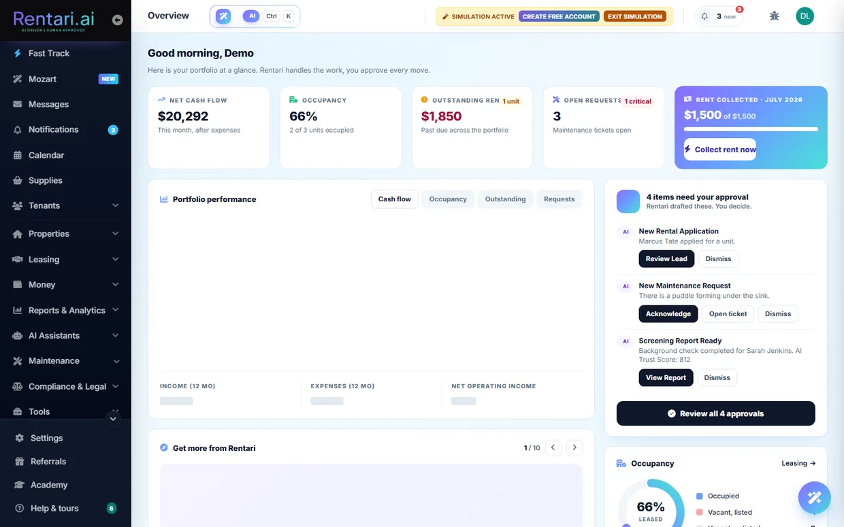
Task: Click the rent collected progress bar
Action: point(751,129)
